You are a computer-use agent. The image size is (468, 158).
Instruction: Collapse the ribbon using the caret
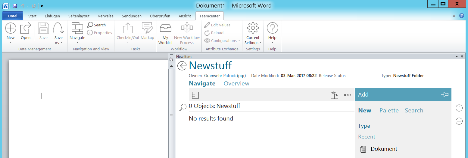454,16
